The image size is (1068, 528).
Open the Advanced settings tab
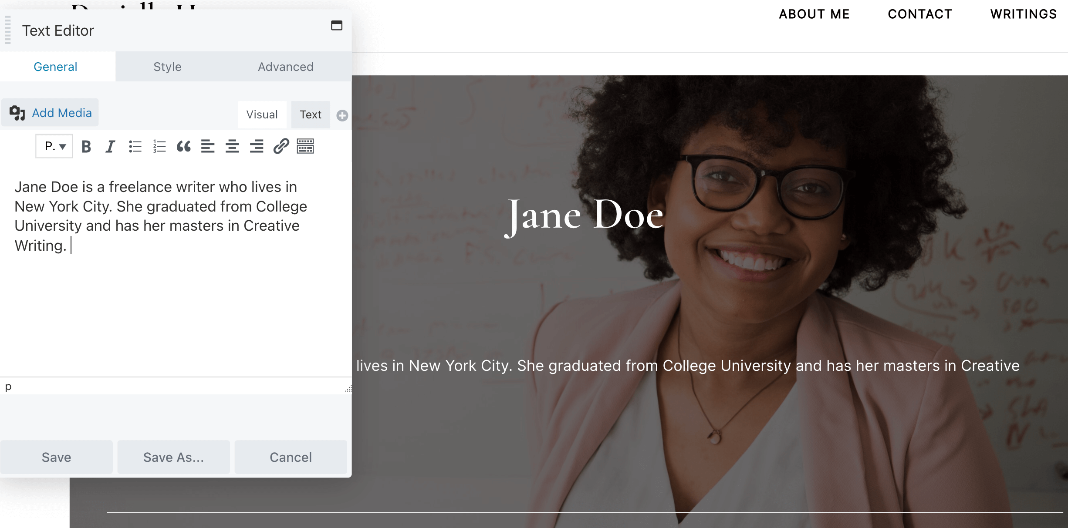coord(285,67)
